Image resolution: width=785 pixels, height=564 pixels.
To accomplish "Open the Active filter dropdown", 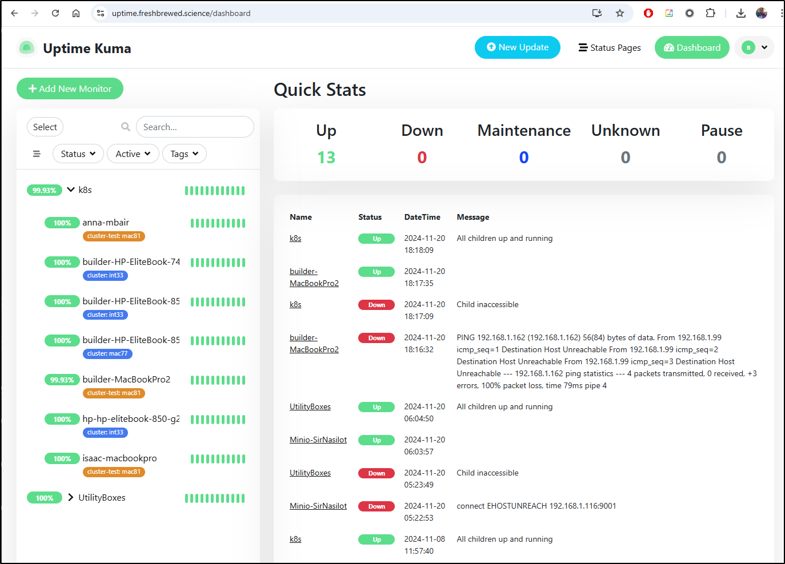I will coord(133,154).
